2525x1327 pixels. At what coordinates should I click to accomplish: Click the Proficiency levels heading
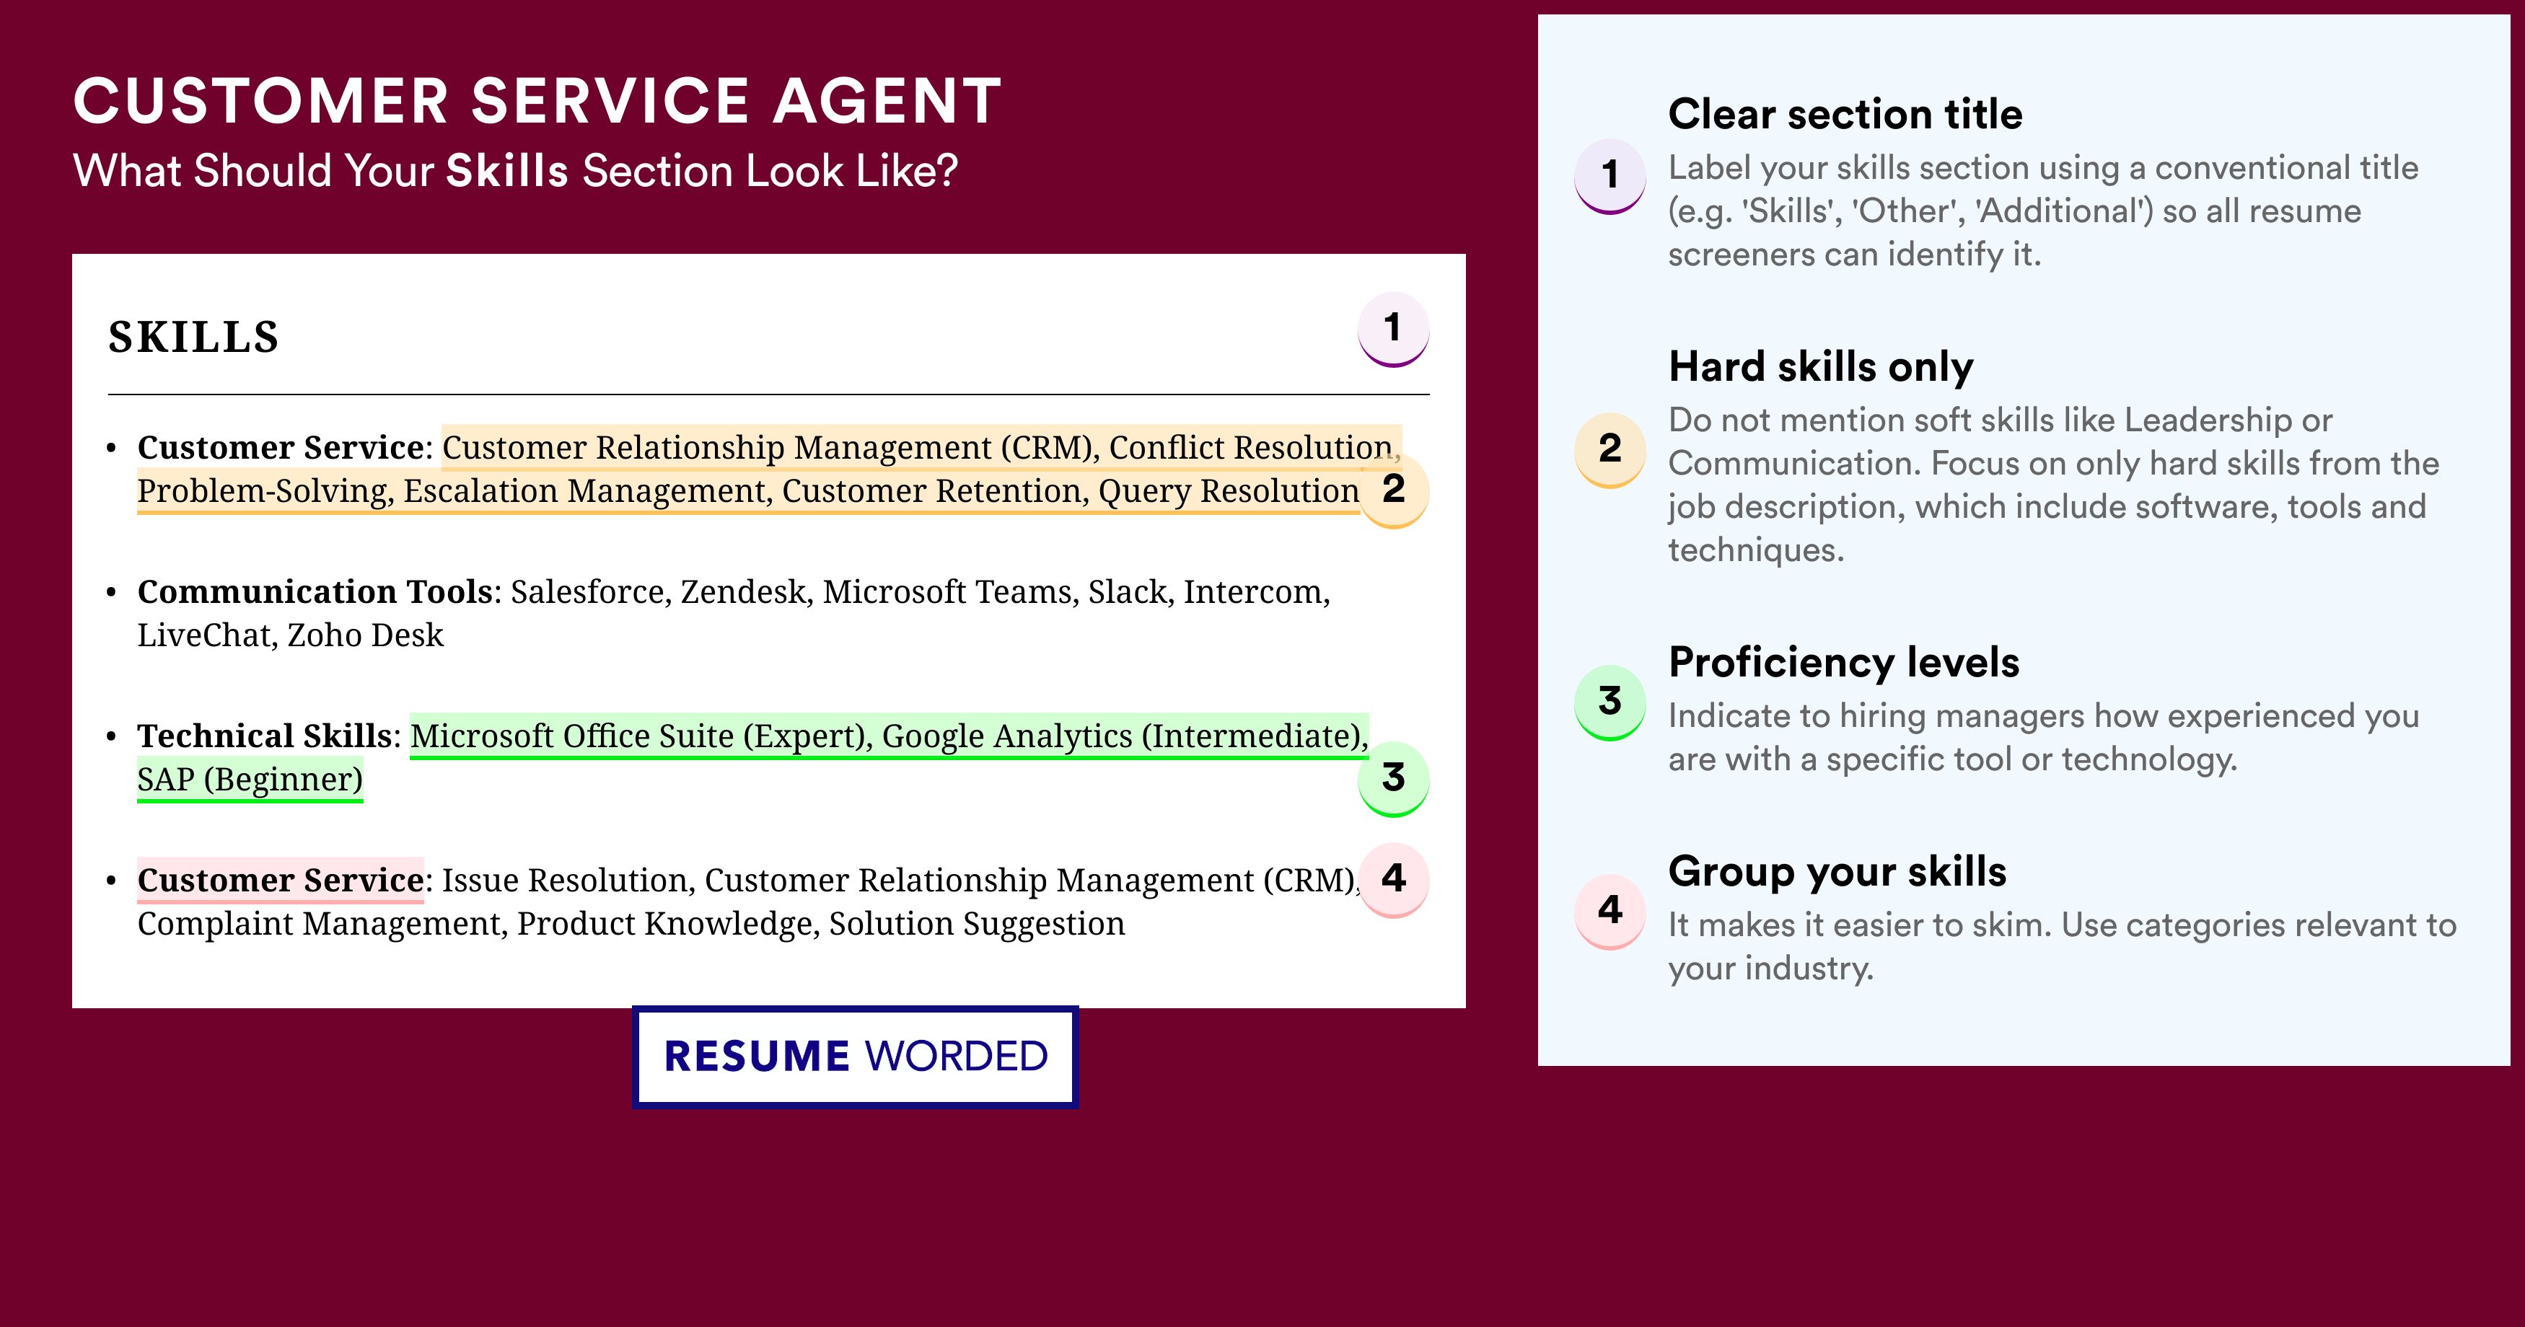click(x=1844, y=663)
